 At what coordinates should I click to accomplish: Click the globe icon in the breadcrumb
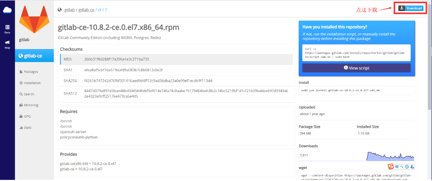click(60, 10)
